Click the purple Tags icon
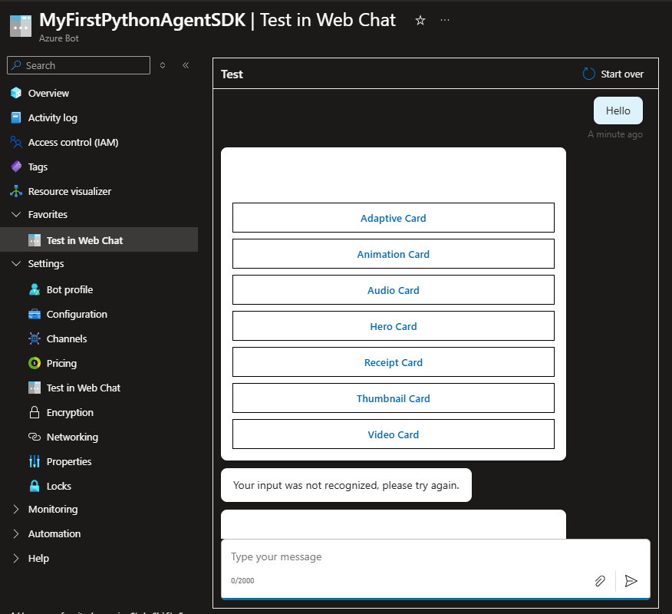672x614 pixels. click(16, 167)
